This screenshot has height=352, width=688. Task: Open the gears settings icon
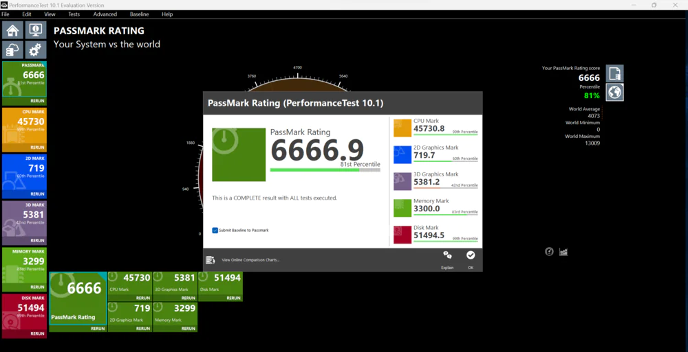click(x=36, y=50)
